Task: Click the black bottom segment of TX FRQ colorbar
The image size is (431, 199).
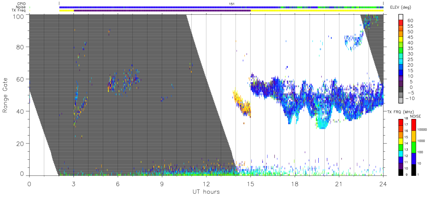Action: (x=400, y=172)
